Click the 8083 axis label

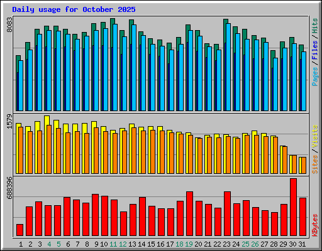pyautogui.click(x=9, y=24)
